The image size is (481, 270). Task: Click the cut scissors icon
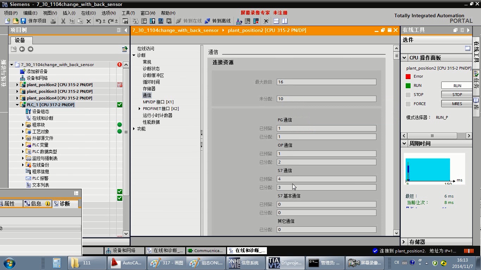point(63,21)
